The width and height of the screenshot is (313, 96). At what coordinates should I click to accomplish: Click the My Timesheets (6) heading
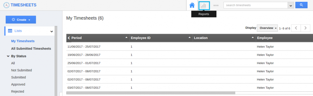pyautogui.click(x=85, y=18)
